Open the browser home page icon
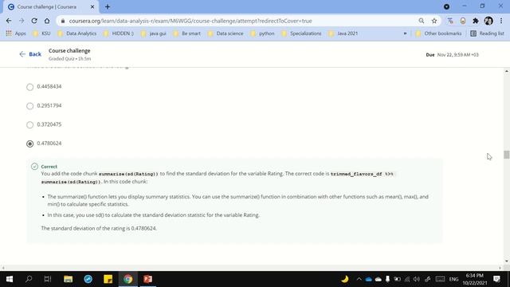This screenshot has height=287, width=510. coord(47,21)
